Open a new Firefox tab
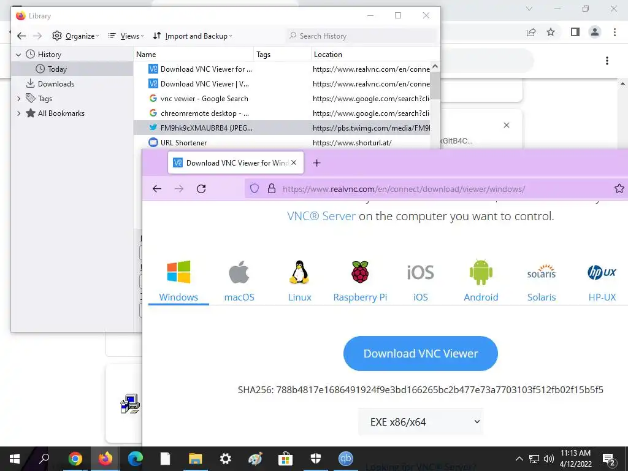This screenshot has height=471, width=628. coord(317,163)
